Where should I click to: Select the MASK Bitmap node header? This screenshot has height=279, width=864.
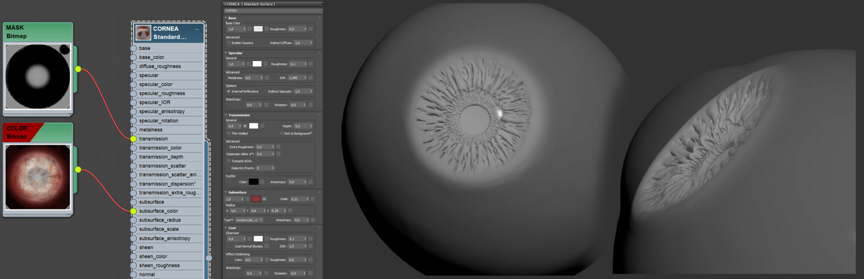(38, 32)
